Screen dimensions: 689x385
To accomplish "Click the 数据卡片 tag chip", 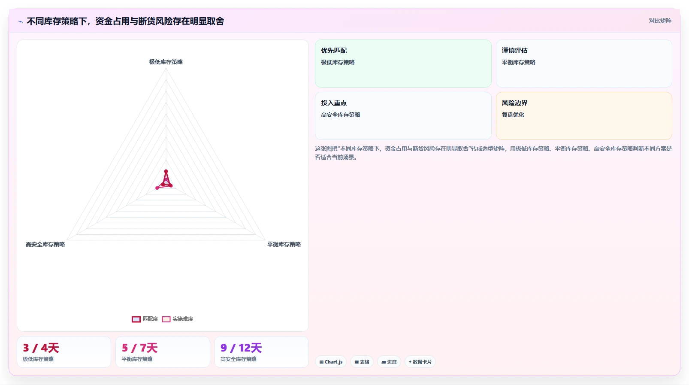I will (x=420, y=362).
